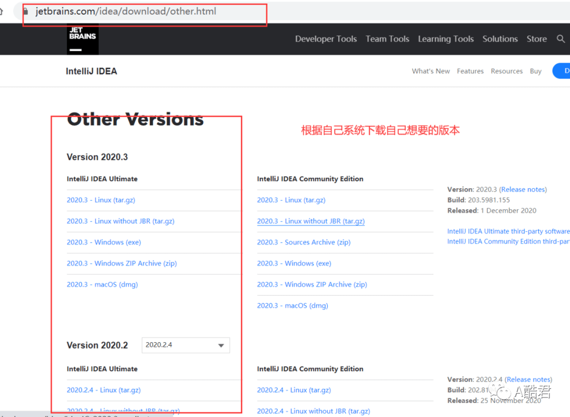Open the Solutions menu
Screen dimensions: 570x417
(x=500, y=39)
